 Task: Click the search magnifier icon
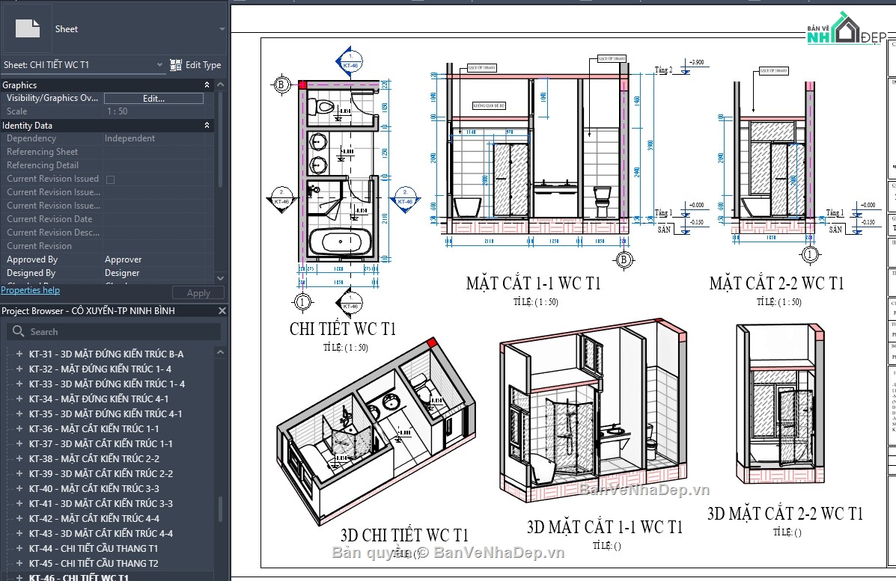[18, 331]
